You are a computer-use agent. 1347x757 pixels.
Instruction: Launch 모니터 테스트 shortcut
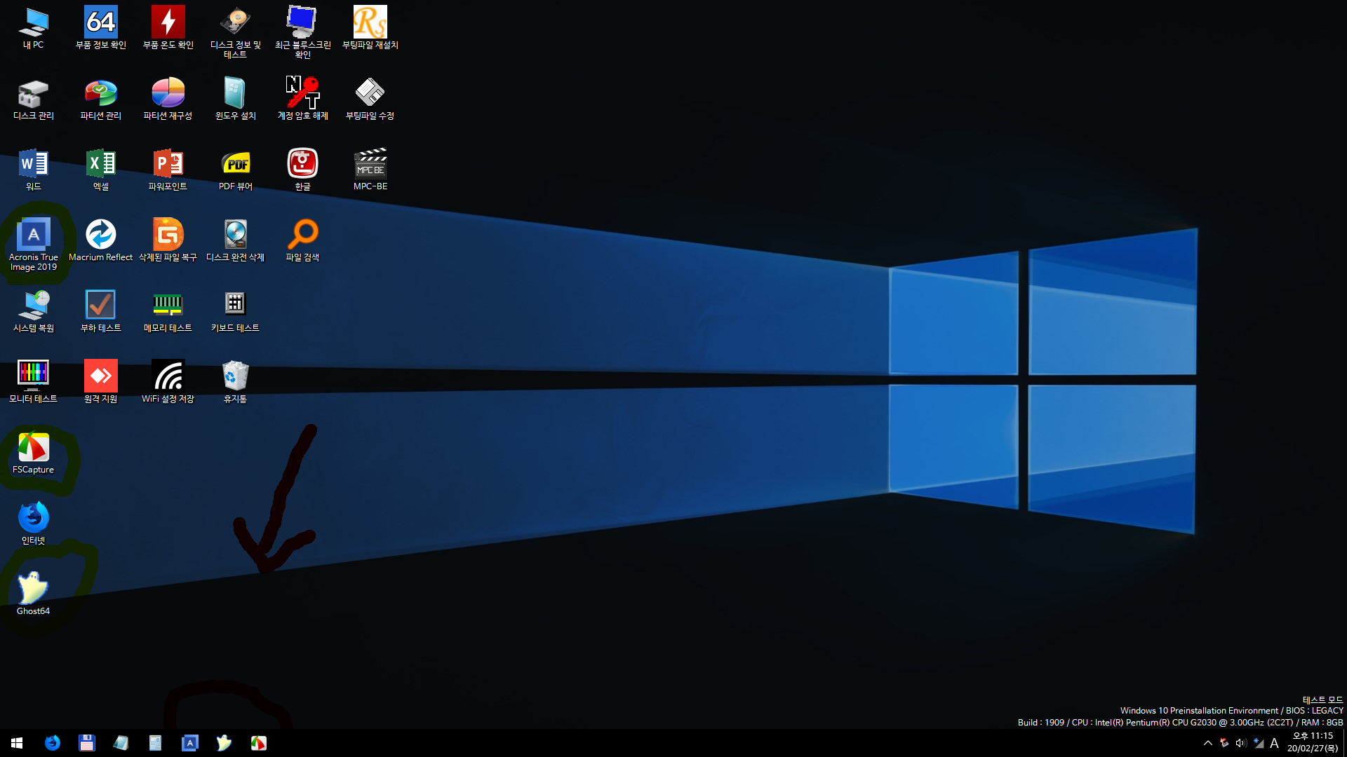[33, 382]
